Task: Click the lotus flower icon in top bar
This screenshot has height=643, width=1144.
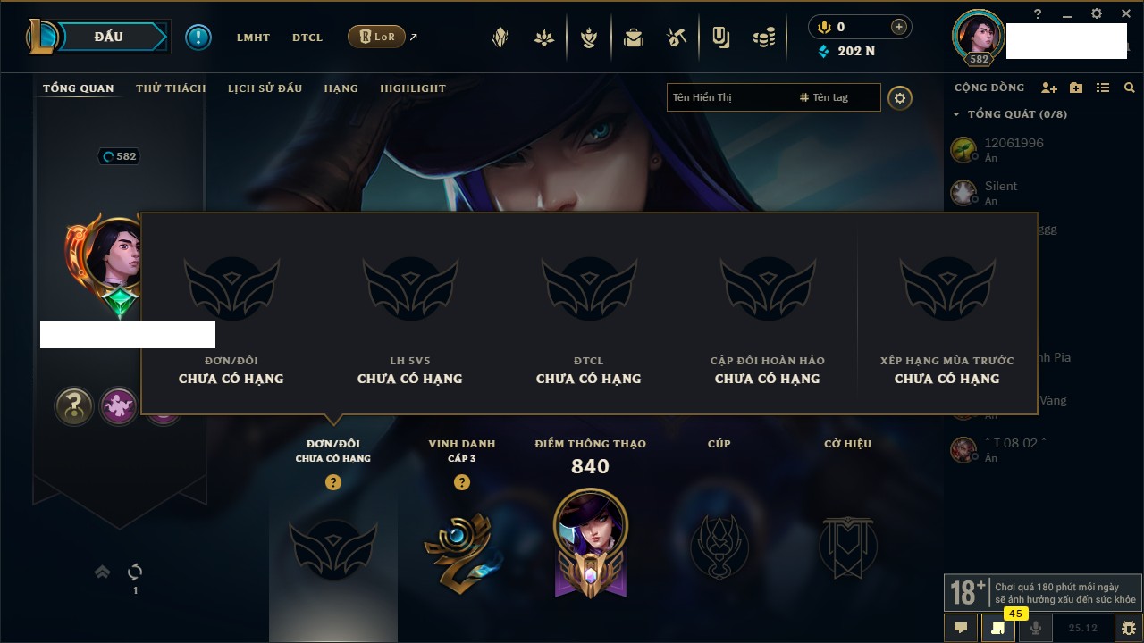Action: pos(544,38)
